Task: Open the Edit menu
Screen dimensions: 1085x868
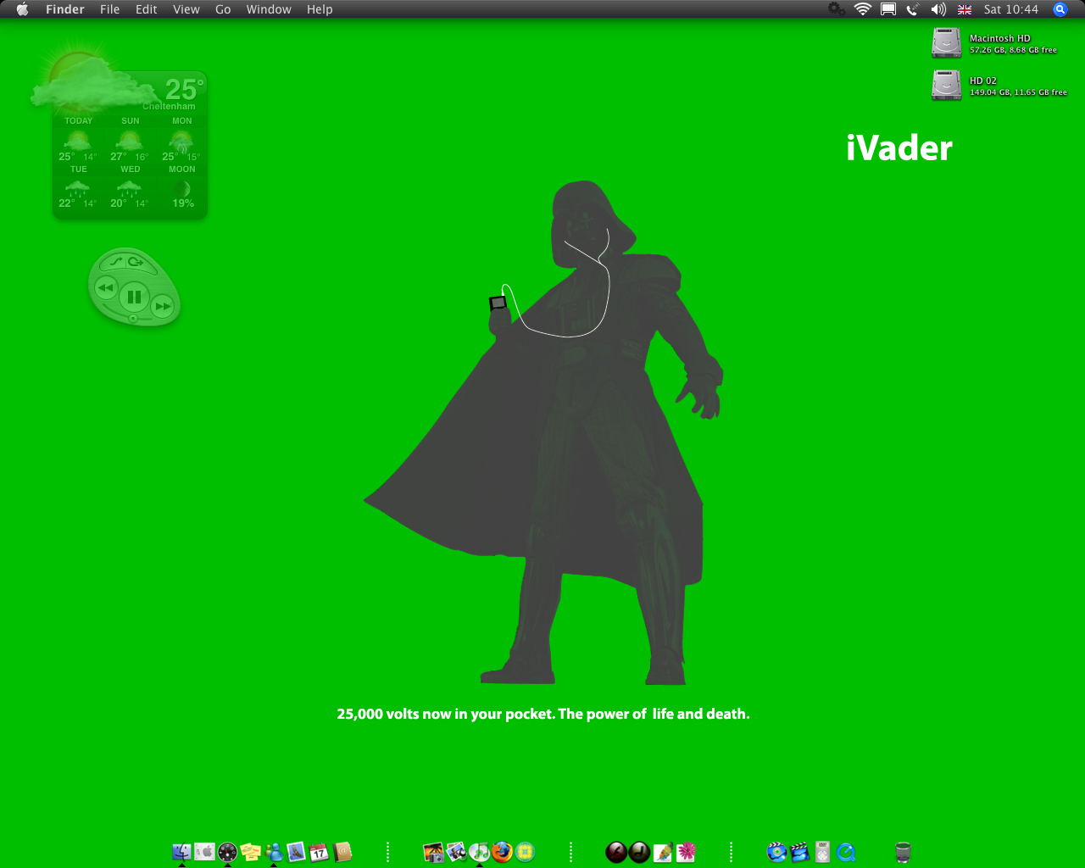Action: [x=147, y=9]
